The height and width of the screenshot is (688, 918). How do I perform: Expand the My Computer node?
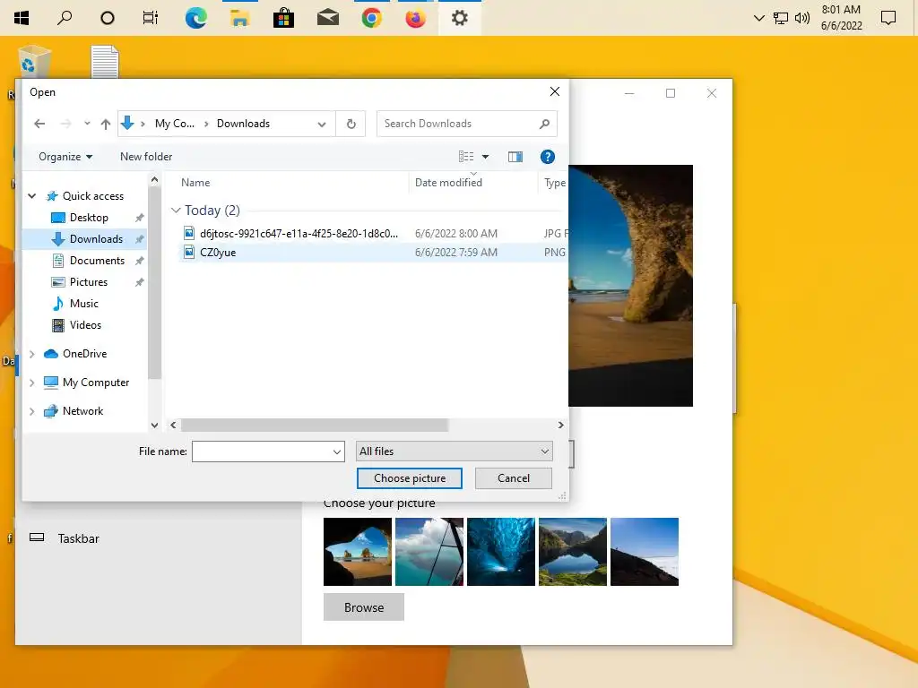pyautogui.click(x=31, y=383)
